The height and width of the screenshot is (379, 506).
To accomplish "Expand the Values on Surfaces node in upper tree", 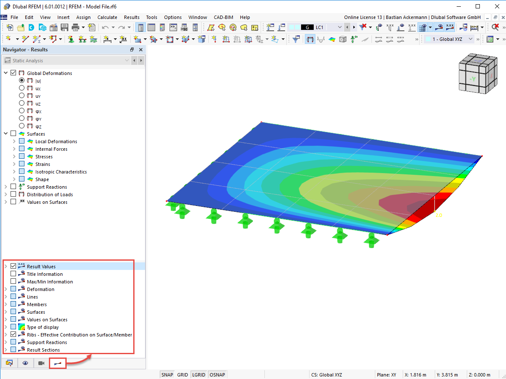I will pyautogui.click(x=6, y=202).
